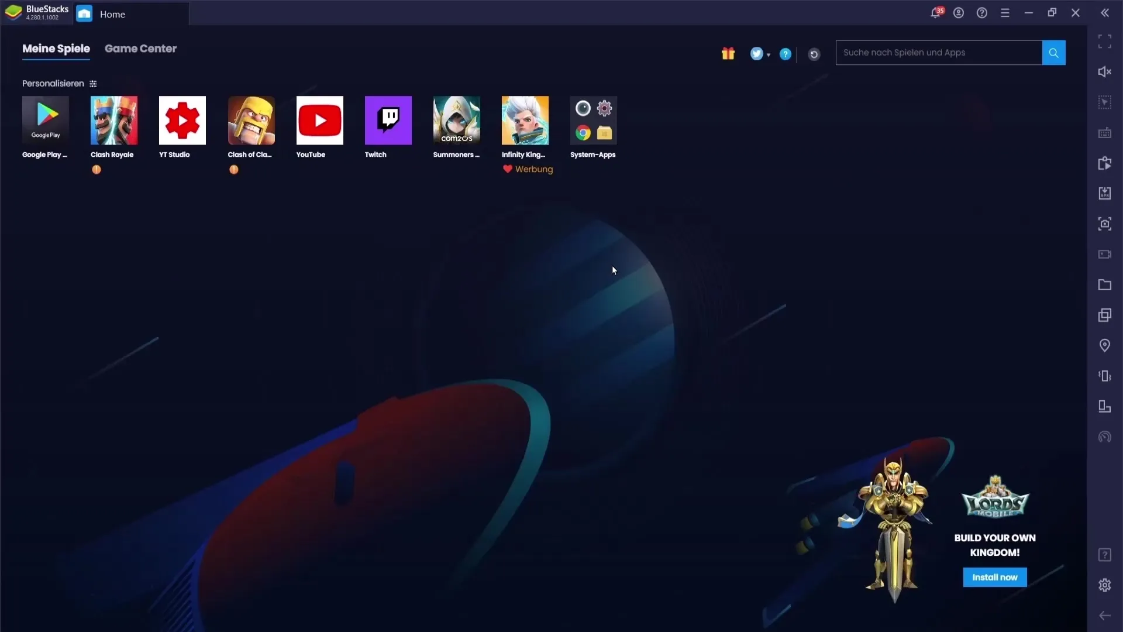Click Install now for Lords Mobile
This screenshot has width=1123, height=632.
tap(994, 578)
